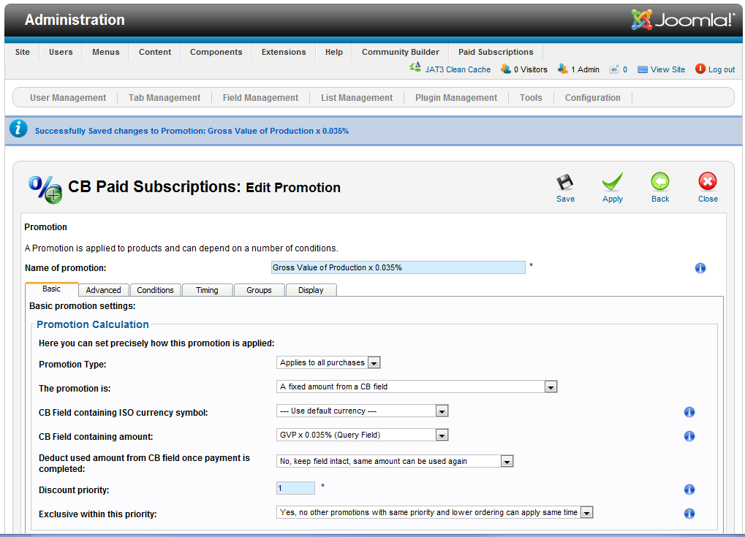Viewport: 745px width, 537px height.
Task: Click the info icon for CB Field containing amount
Action: [689, 436]
